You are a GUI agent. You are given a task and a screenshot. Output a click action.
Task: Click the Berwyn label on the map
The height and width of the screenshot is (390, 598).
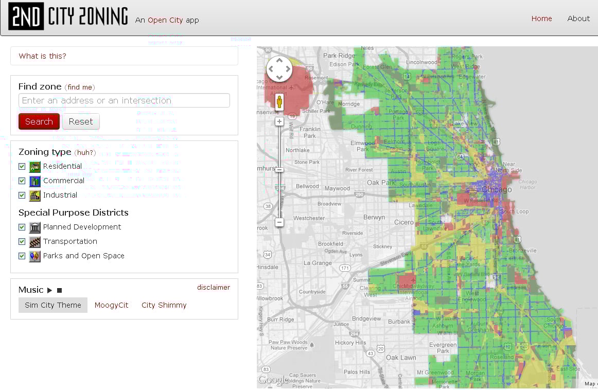(374, 217)
